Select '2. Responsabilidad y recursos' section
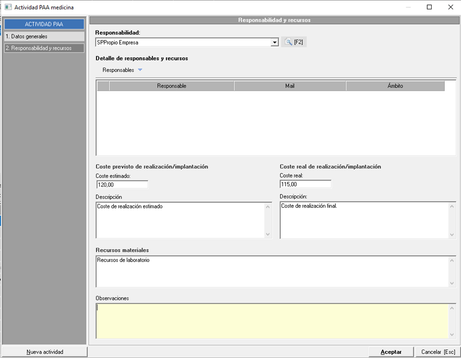 (44, 48)
